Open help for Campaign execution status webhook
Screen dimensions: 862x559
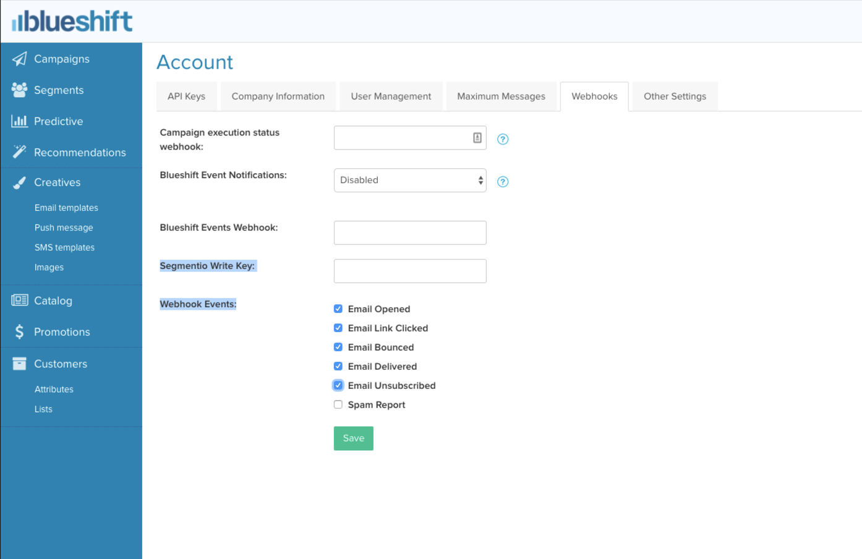[503, 139]
